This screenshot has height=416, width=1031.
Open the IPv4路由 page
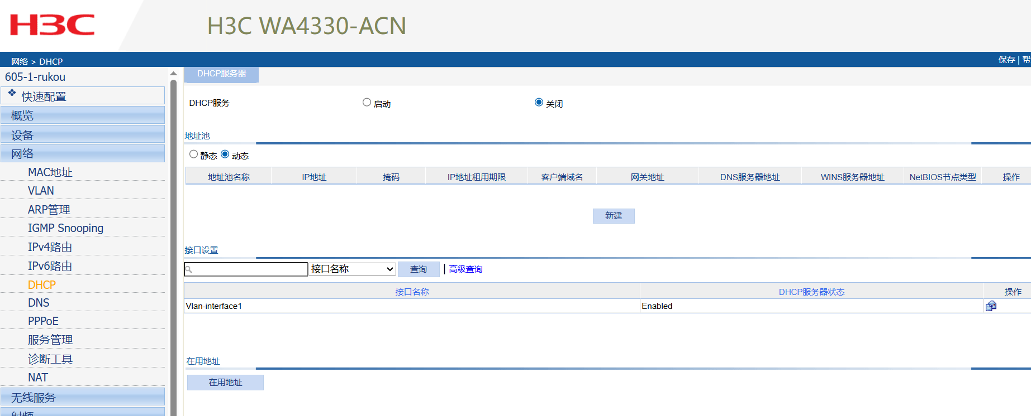(x=50, y=247)
